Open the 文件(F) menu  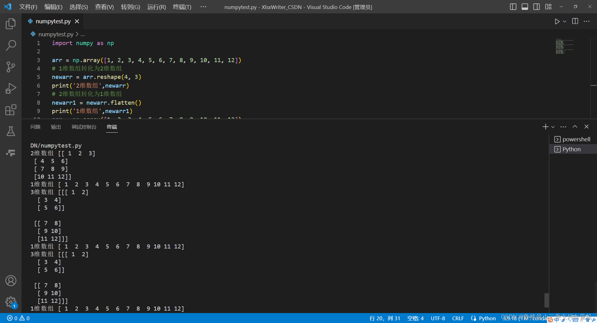click(28, 7)
